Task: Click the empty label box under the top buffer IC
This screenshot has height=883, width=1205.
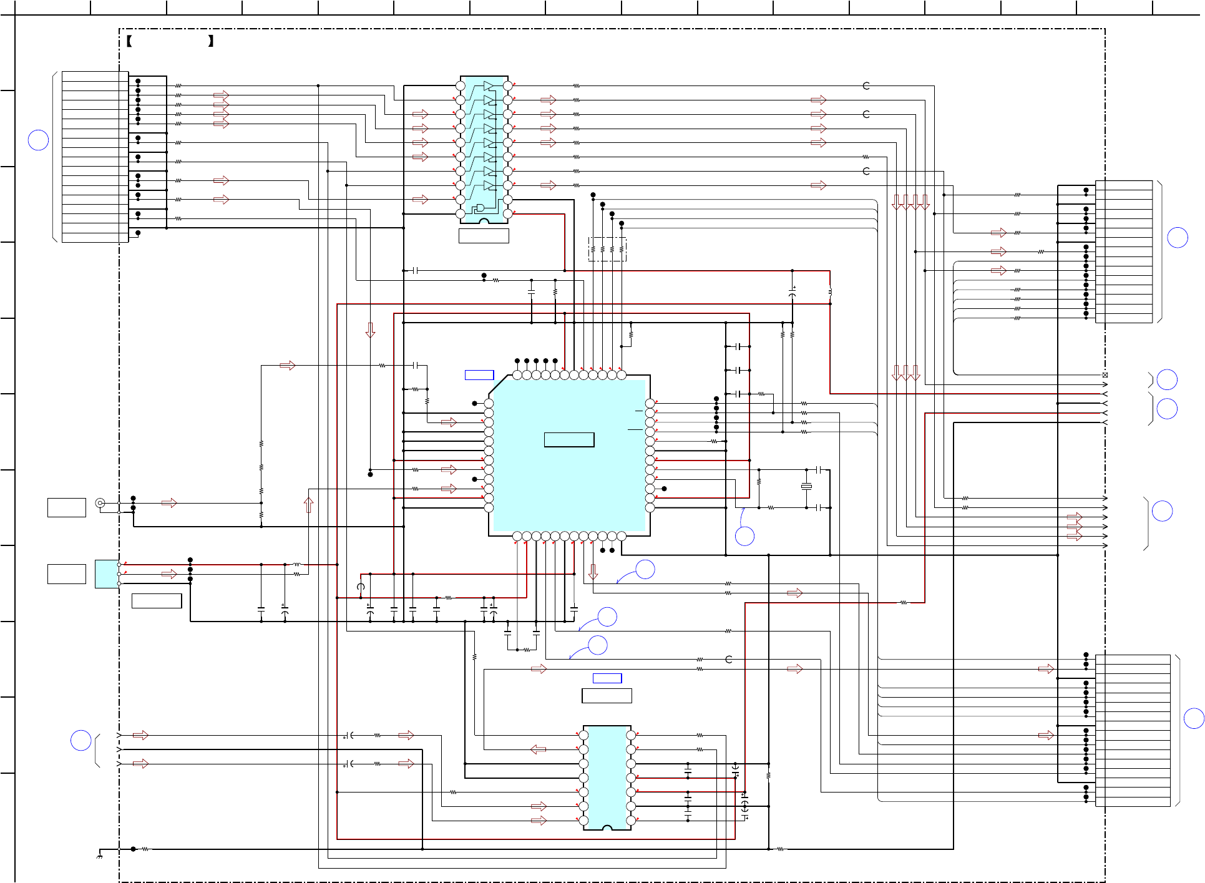Action: [x=484, y=236]
